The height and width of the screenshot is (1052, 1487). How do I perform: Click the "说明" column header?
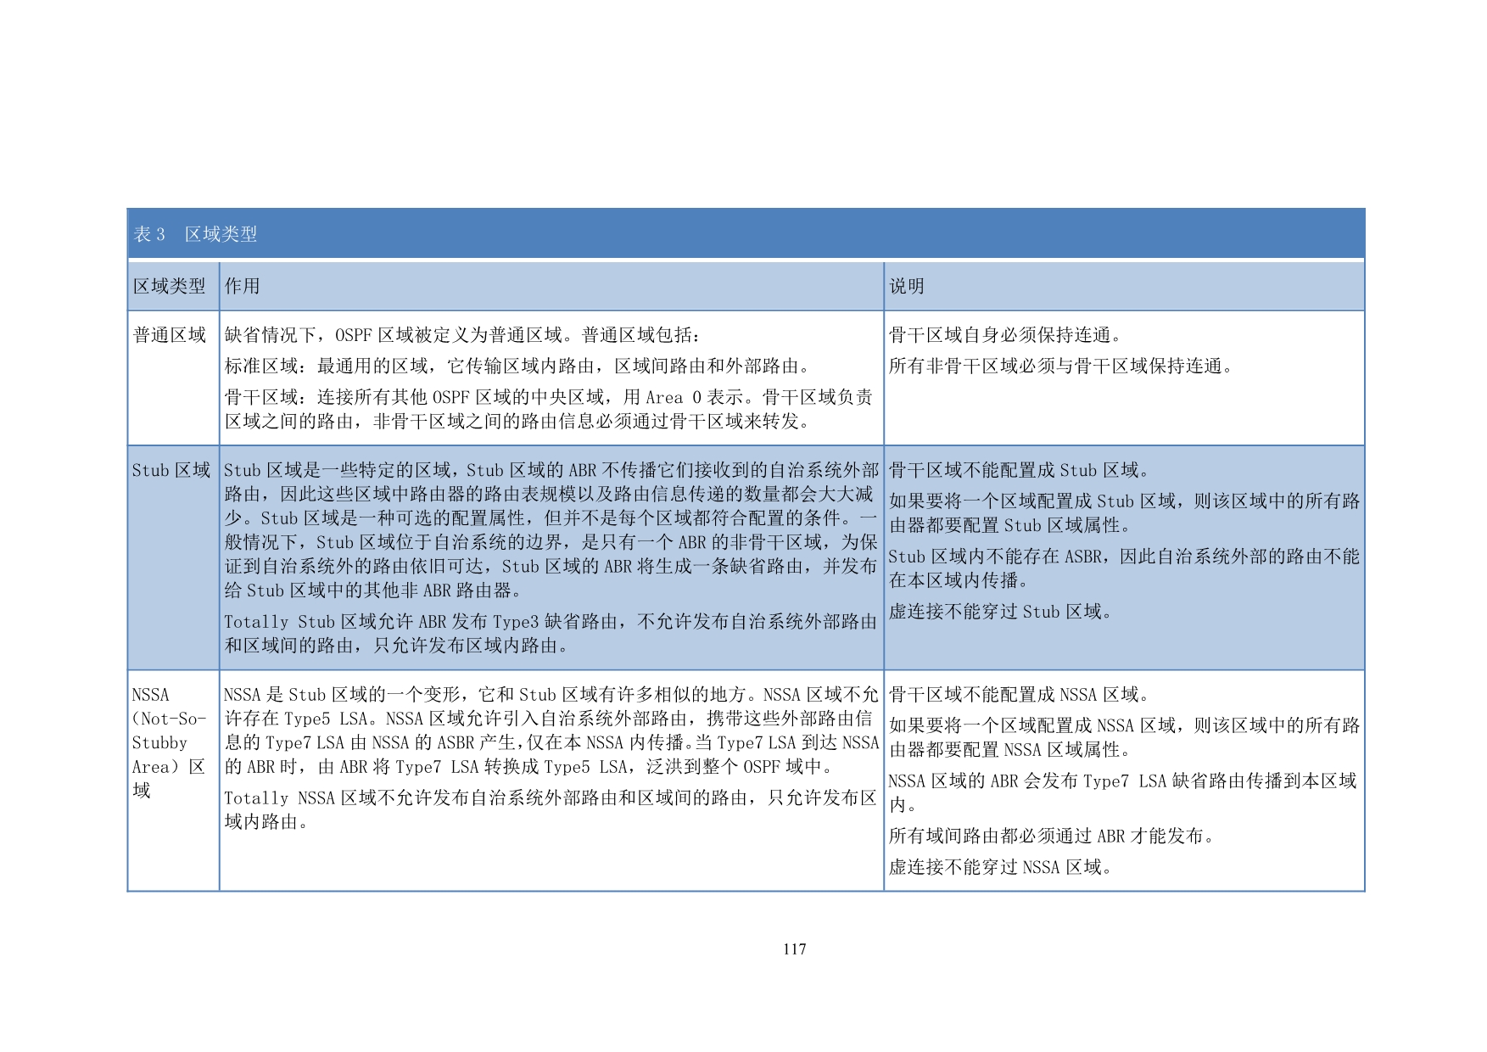pos(906,287)
